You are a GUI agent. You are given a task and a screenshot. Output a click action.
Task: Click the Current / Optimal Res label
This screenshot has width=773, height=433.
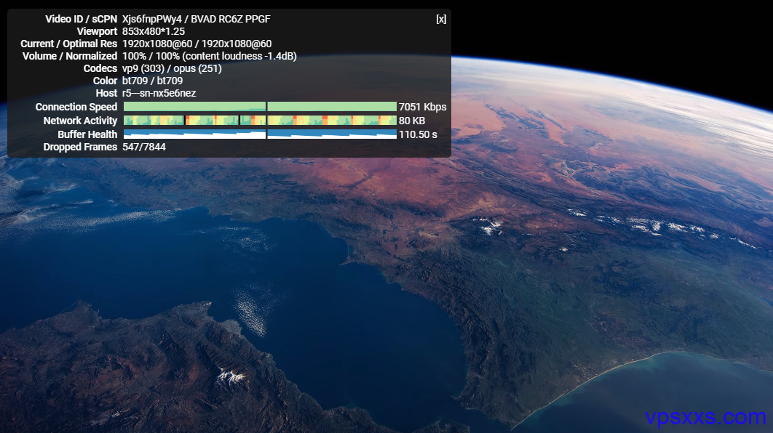click(x=69, y=44)
